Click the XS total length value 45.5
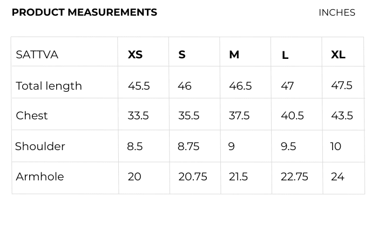Screen dimensions: 378x243 (x=139, y=86)
